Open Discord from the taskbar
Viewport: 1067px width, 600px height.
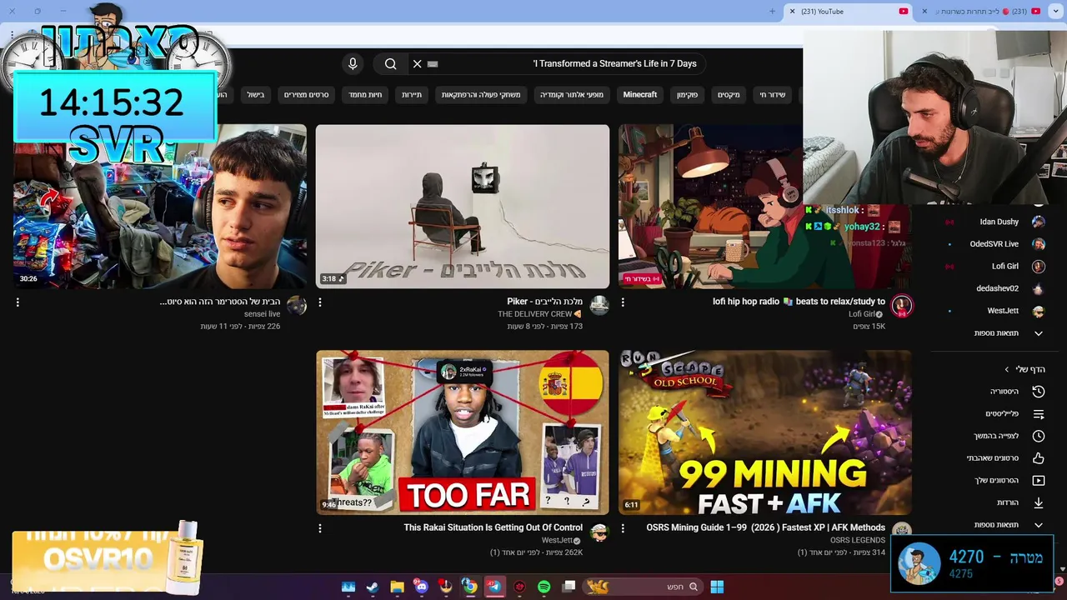[421, 587]
